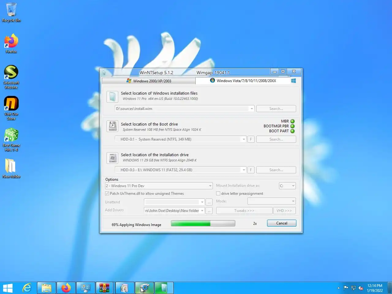Click the WinNTSetup title bar app icon
Viewport: 392px width, 294px height.
coord(104,73)
